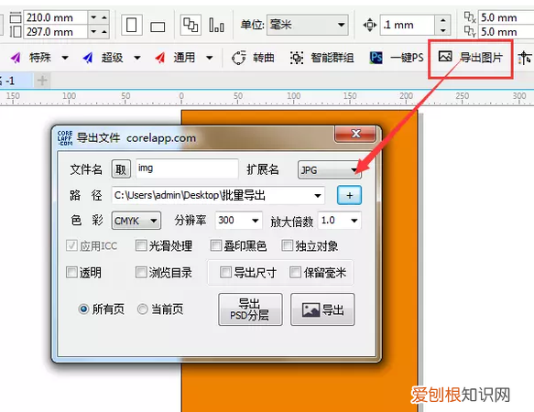Open the 扩展名 JPG format dropdown
Image resolution: width=534 pixels, height=412 pixels.
click(x=330, y=169)
